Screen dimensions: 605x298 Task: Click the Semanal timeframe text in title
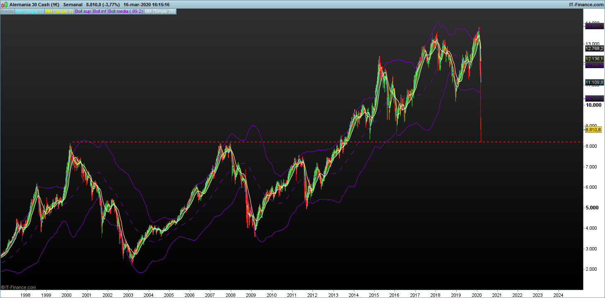tap(73, 5)
